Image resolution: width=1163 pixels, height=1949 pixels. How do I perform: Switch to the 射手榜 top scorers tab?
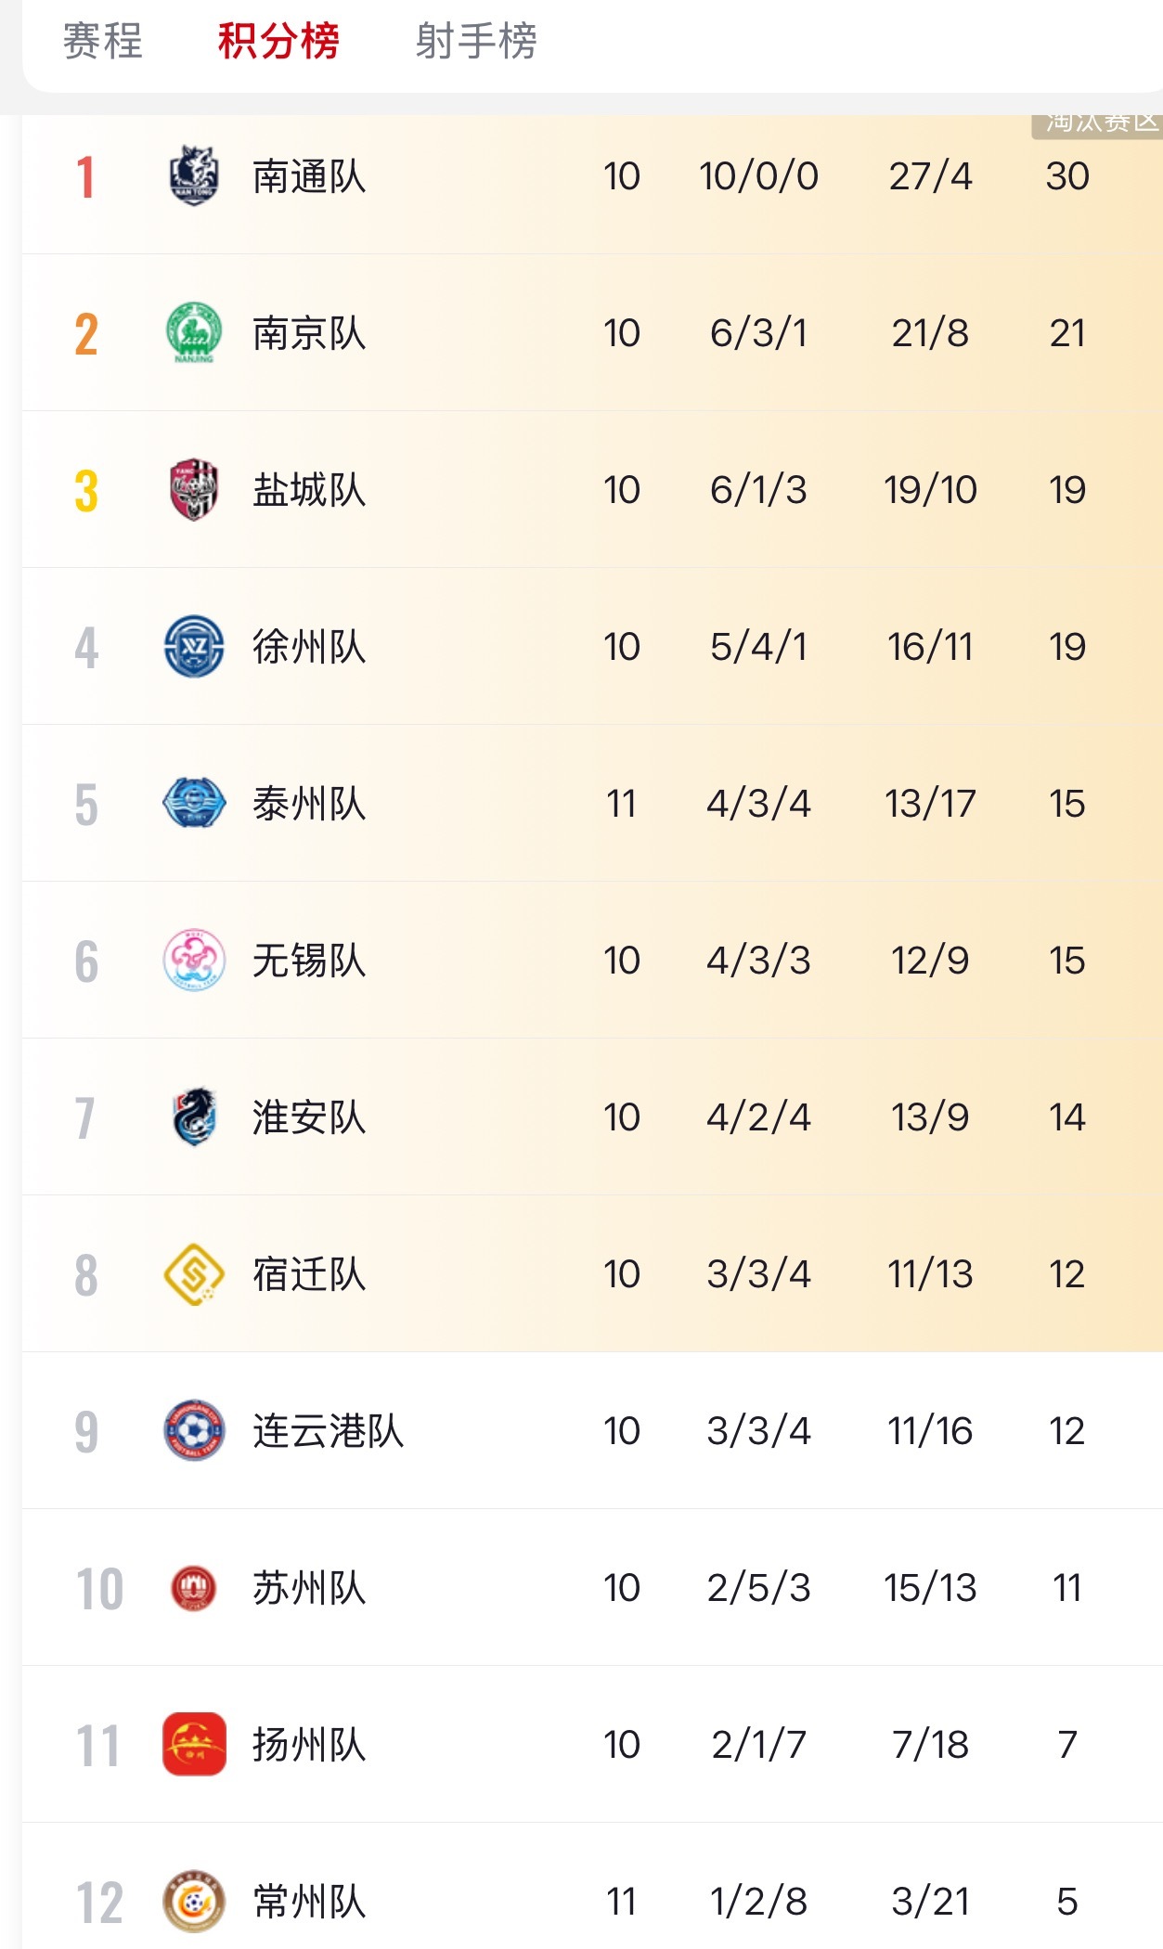pyautogui.click(x=476, y=41)
